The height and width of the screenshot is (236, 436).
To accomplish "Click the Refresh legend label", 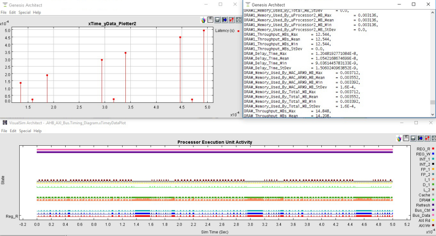I will [x=423, y=205].
